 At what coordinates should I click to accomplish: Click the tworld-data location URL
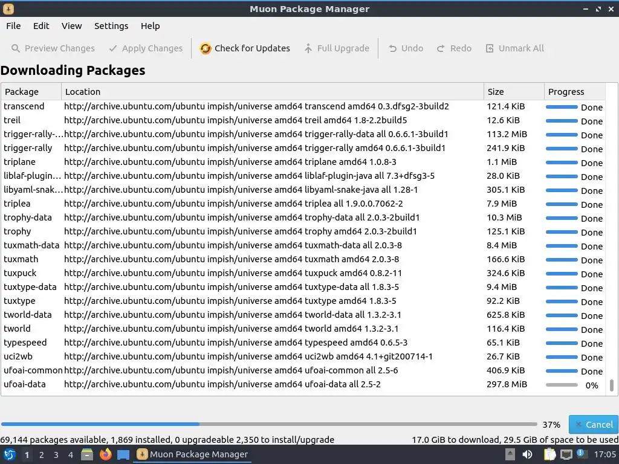233,315
